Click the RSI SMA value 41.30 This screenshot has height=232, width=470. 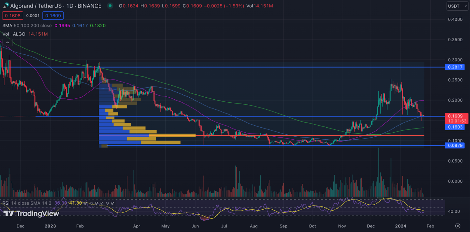tap(75, 203)
